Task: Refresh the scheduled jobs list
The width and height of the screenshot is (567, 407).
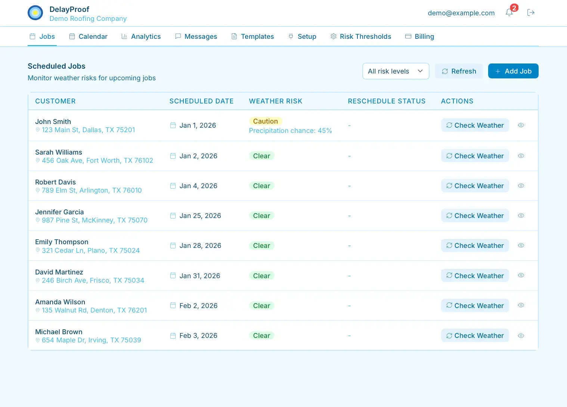Action: [x=459, y=71]
